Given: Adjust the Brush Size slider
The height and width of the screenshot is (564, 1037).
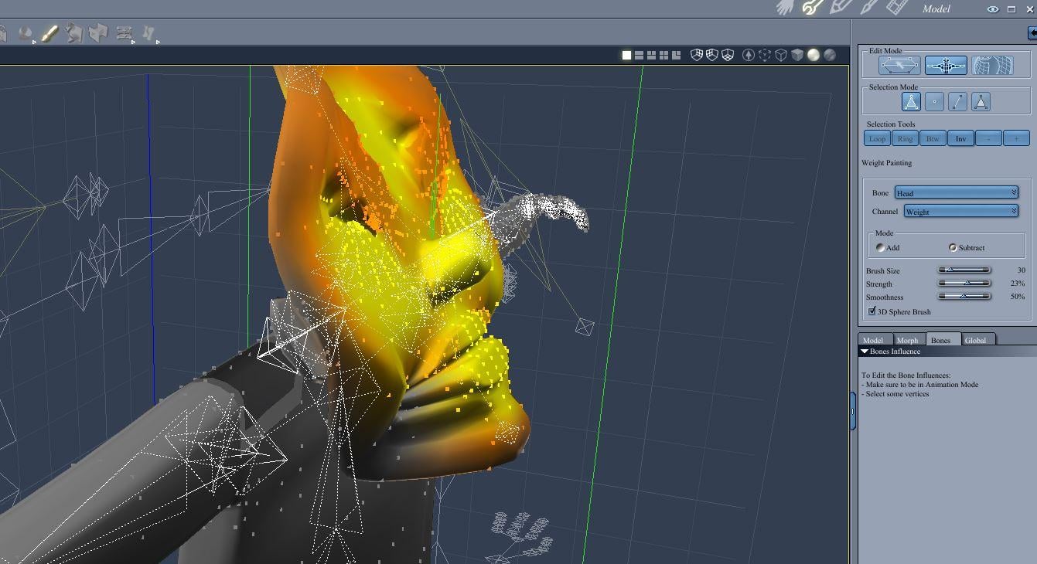Looking at the screenshot, I should 964,270.
